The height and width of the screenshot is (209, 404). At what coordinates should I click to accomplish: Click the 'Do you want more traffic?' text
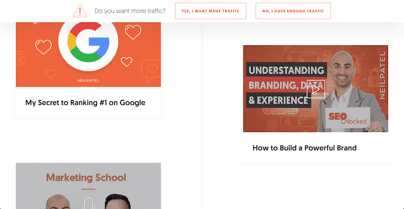click(130, 11)
